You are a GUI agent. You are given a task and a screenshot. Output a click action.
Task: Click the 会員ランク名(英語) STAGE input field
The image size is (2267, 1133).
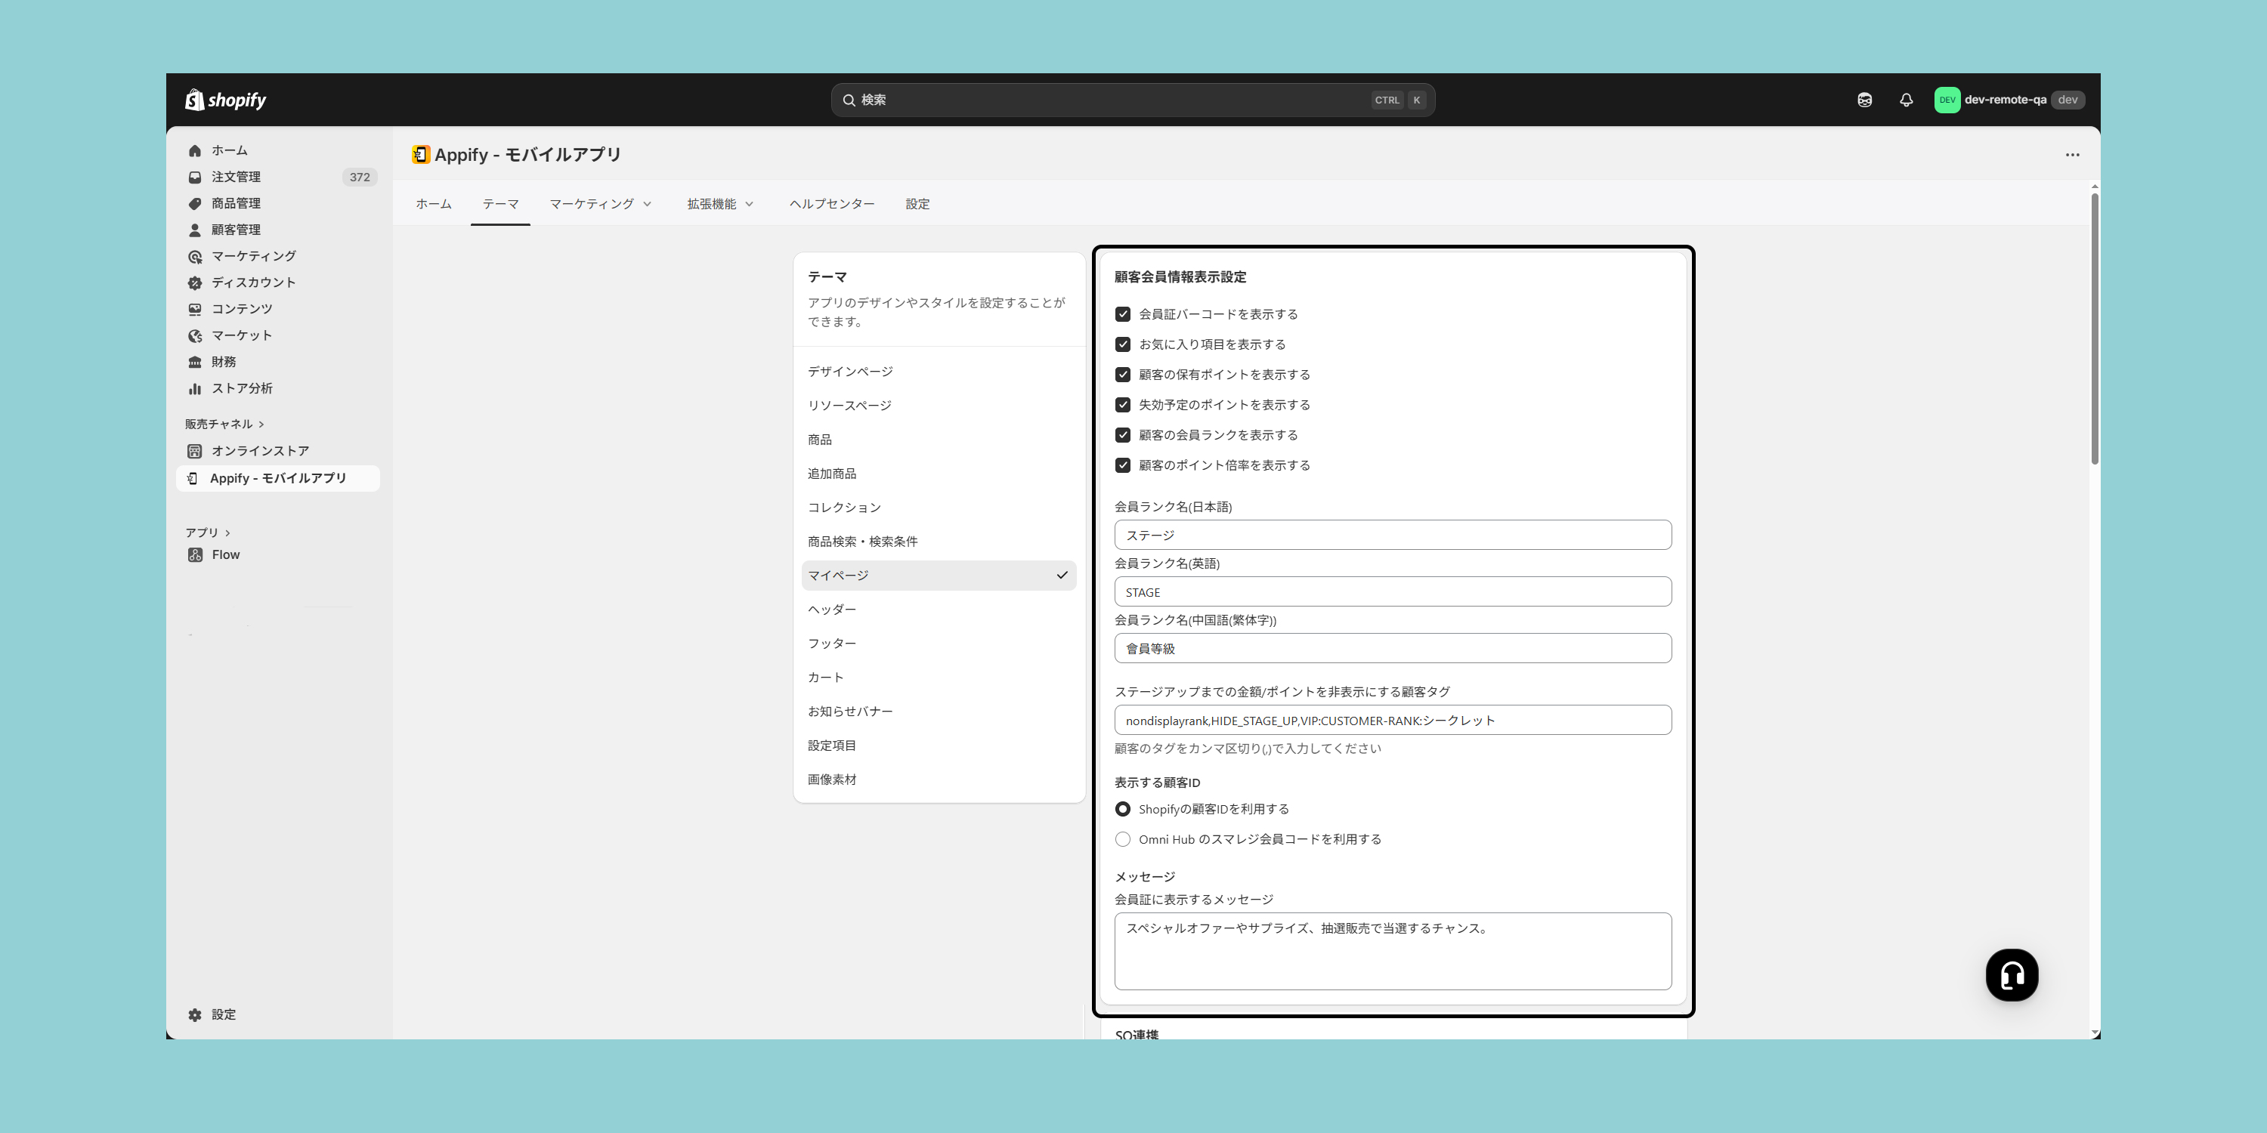[x=1392, y=592]
